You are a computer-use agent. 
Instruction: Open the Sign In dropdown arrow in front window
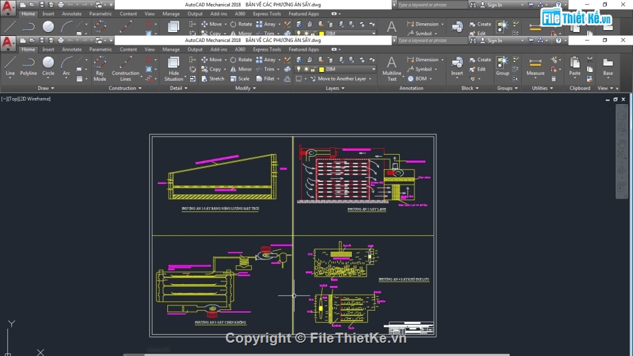click(522, 41)
